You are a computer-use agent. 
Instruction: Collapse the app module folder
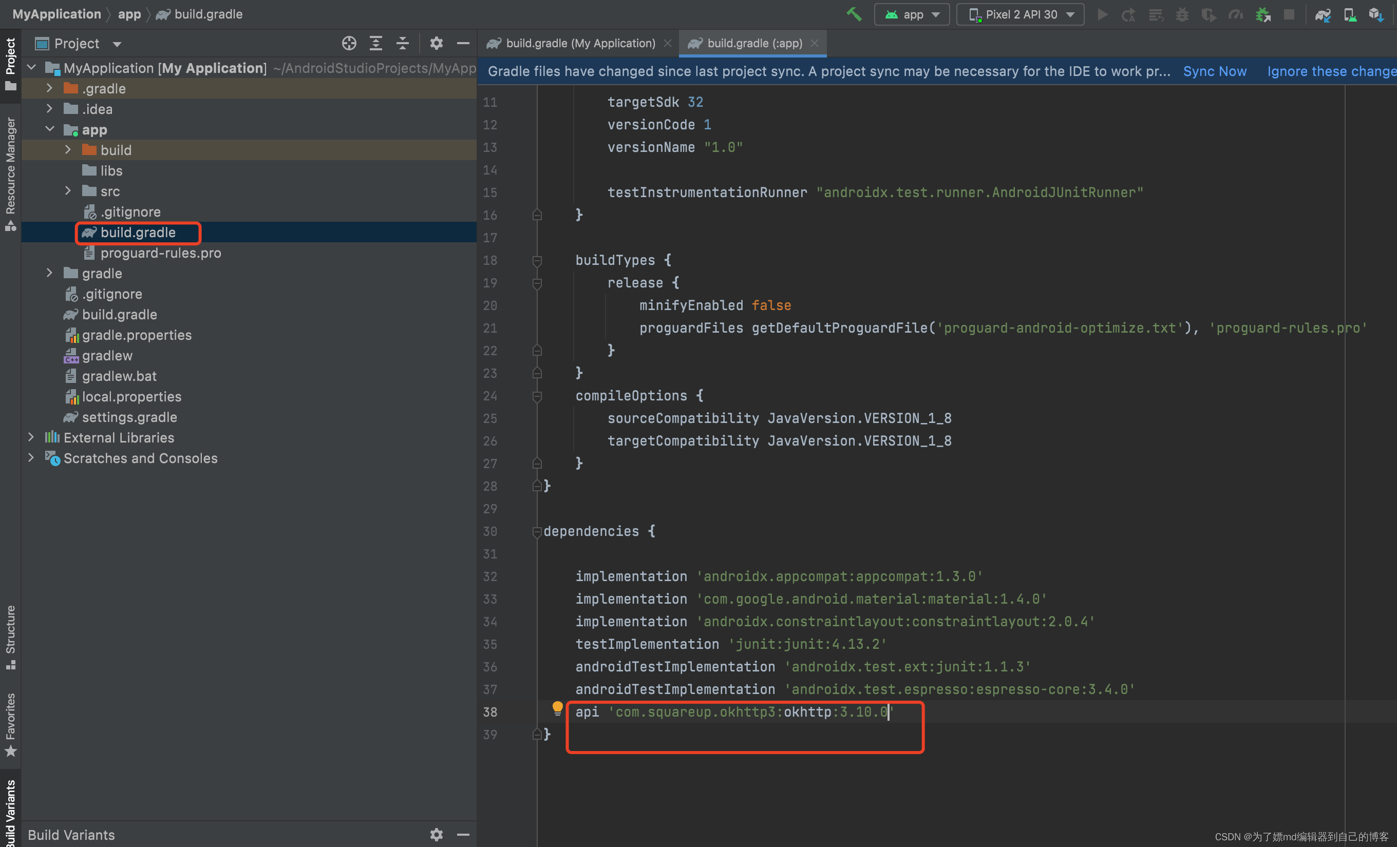tap(50, 129)
